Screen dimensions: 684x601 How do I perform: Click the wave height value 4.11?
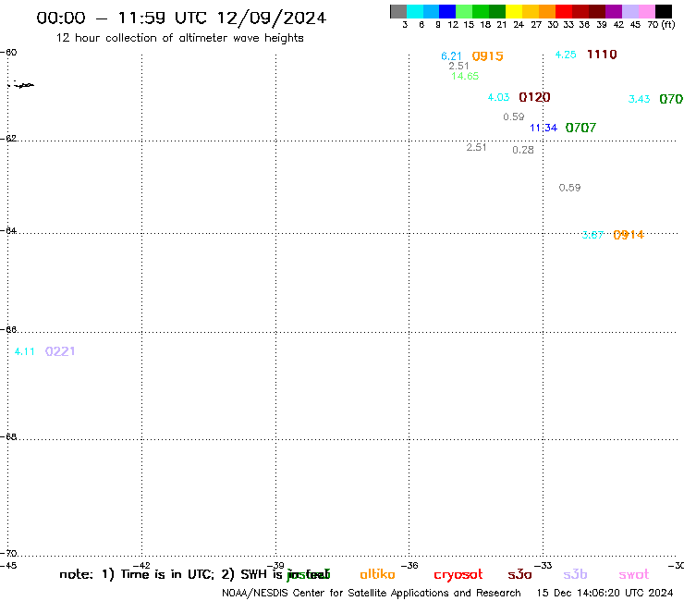[x=24, y=351]
